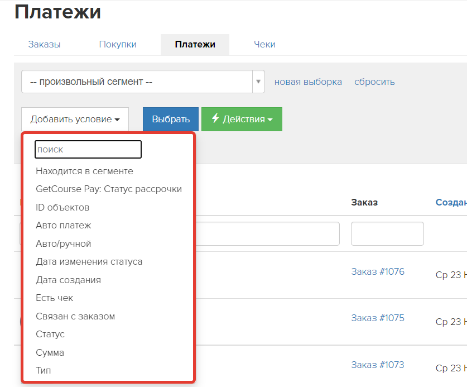Click the новая выборка link
This screenshot has width=467, height=387.
[308, 82]
